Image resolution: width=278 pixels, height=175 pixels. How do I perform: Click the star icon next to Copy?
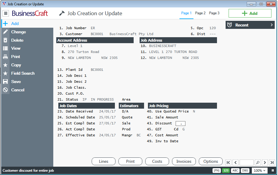tap(5, 65)
